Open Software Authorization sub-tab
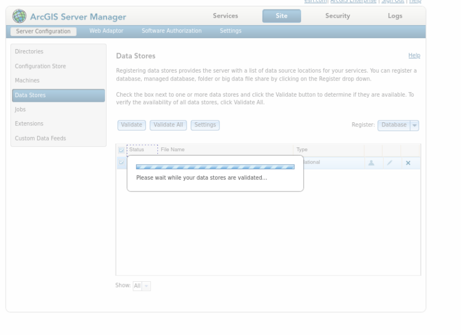Image resolution: width=461 pixels, height=335 pixels. point(171,31)
